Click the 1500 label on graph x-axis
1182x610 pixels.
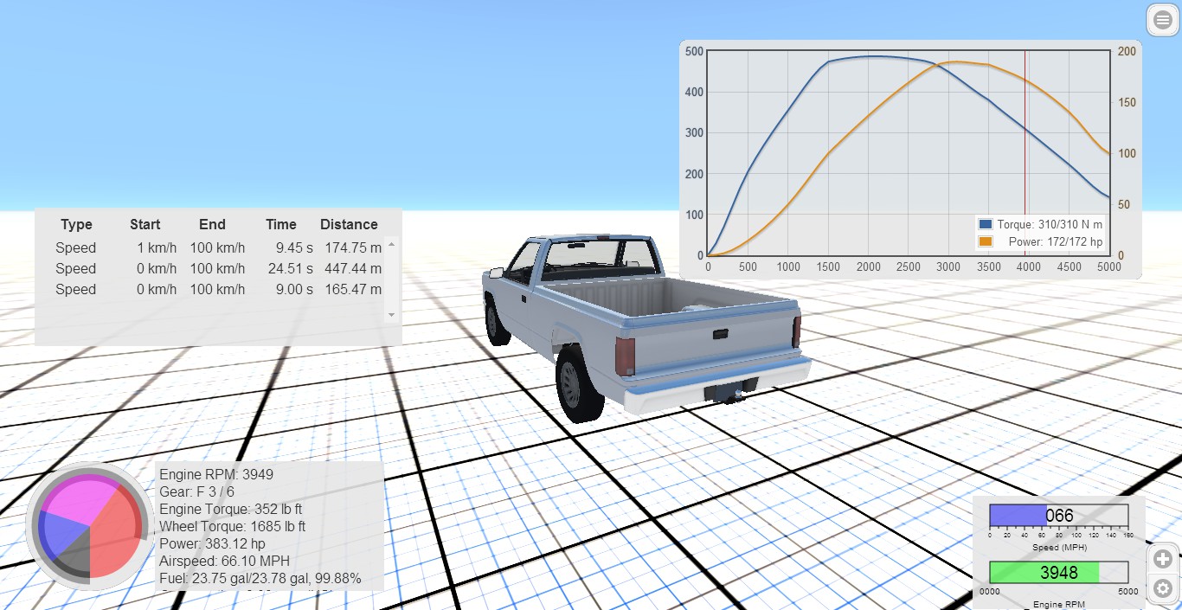point(828,267)
